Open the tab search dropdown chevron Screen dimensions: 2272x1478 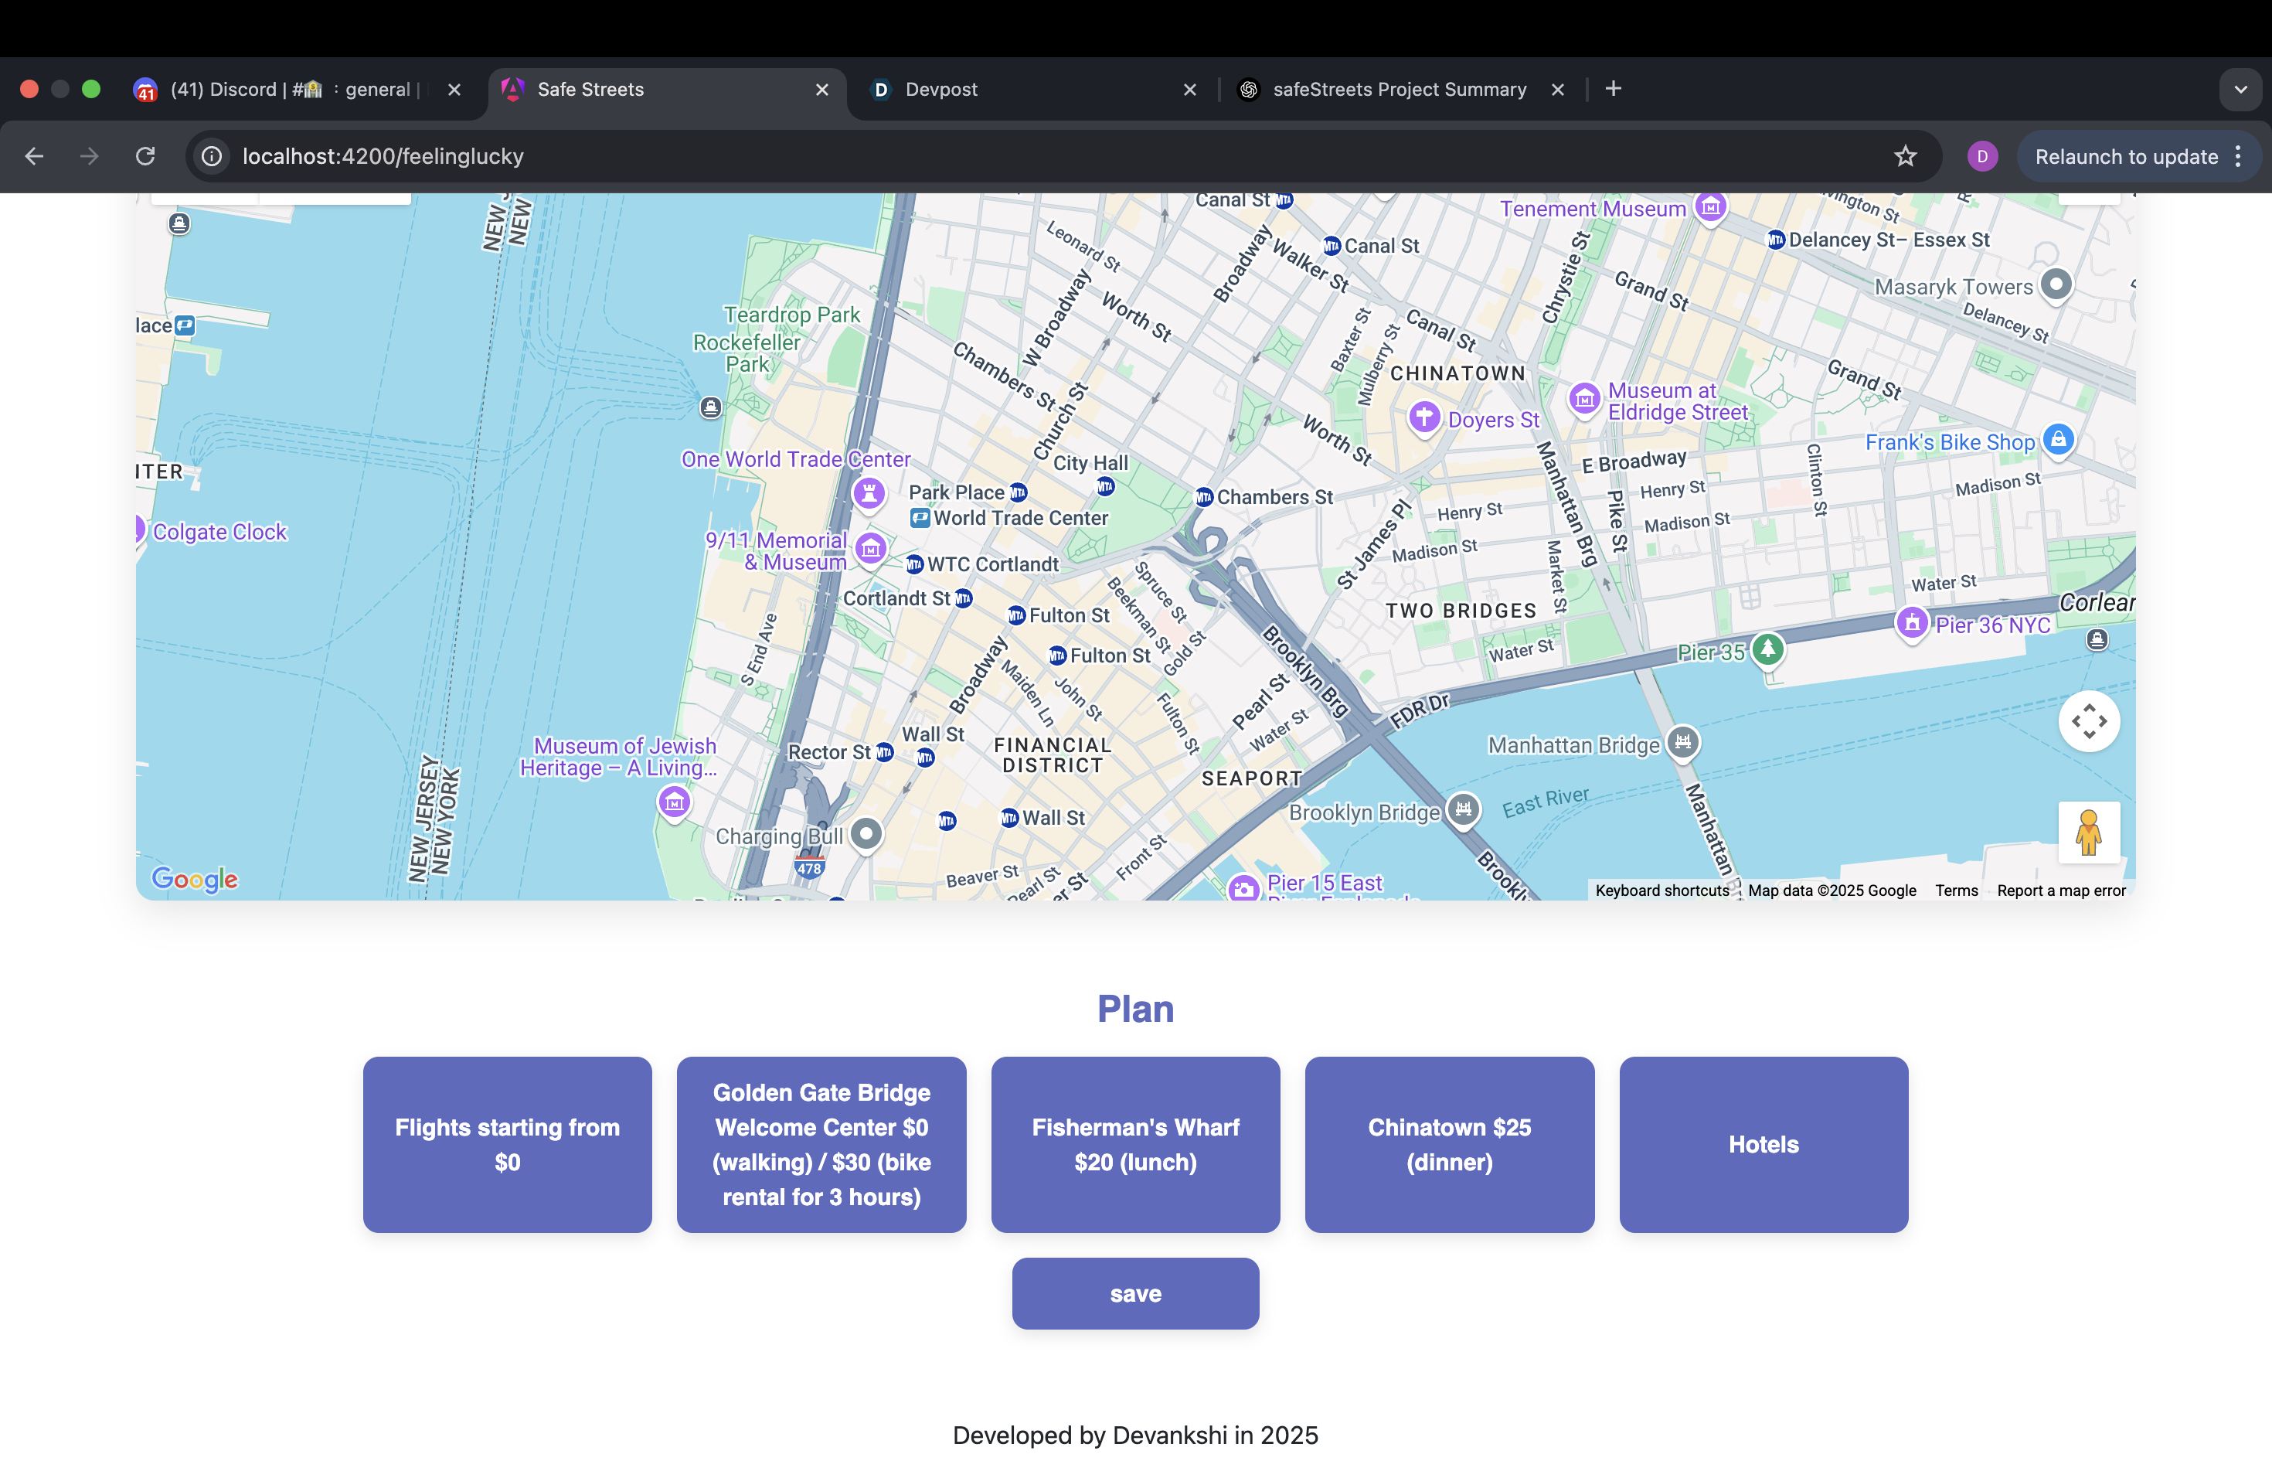coord(2240,90)
